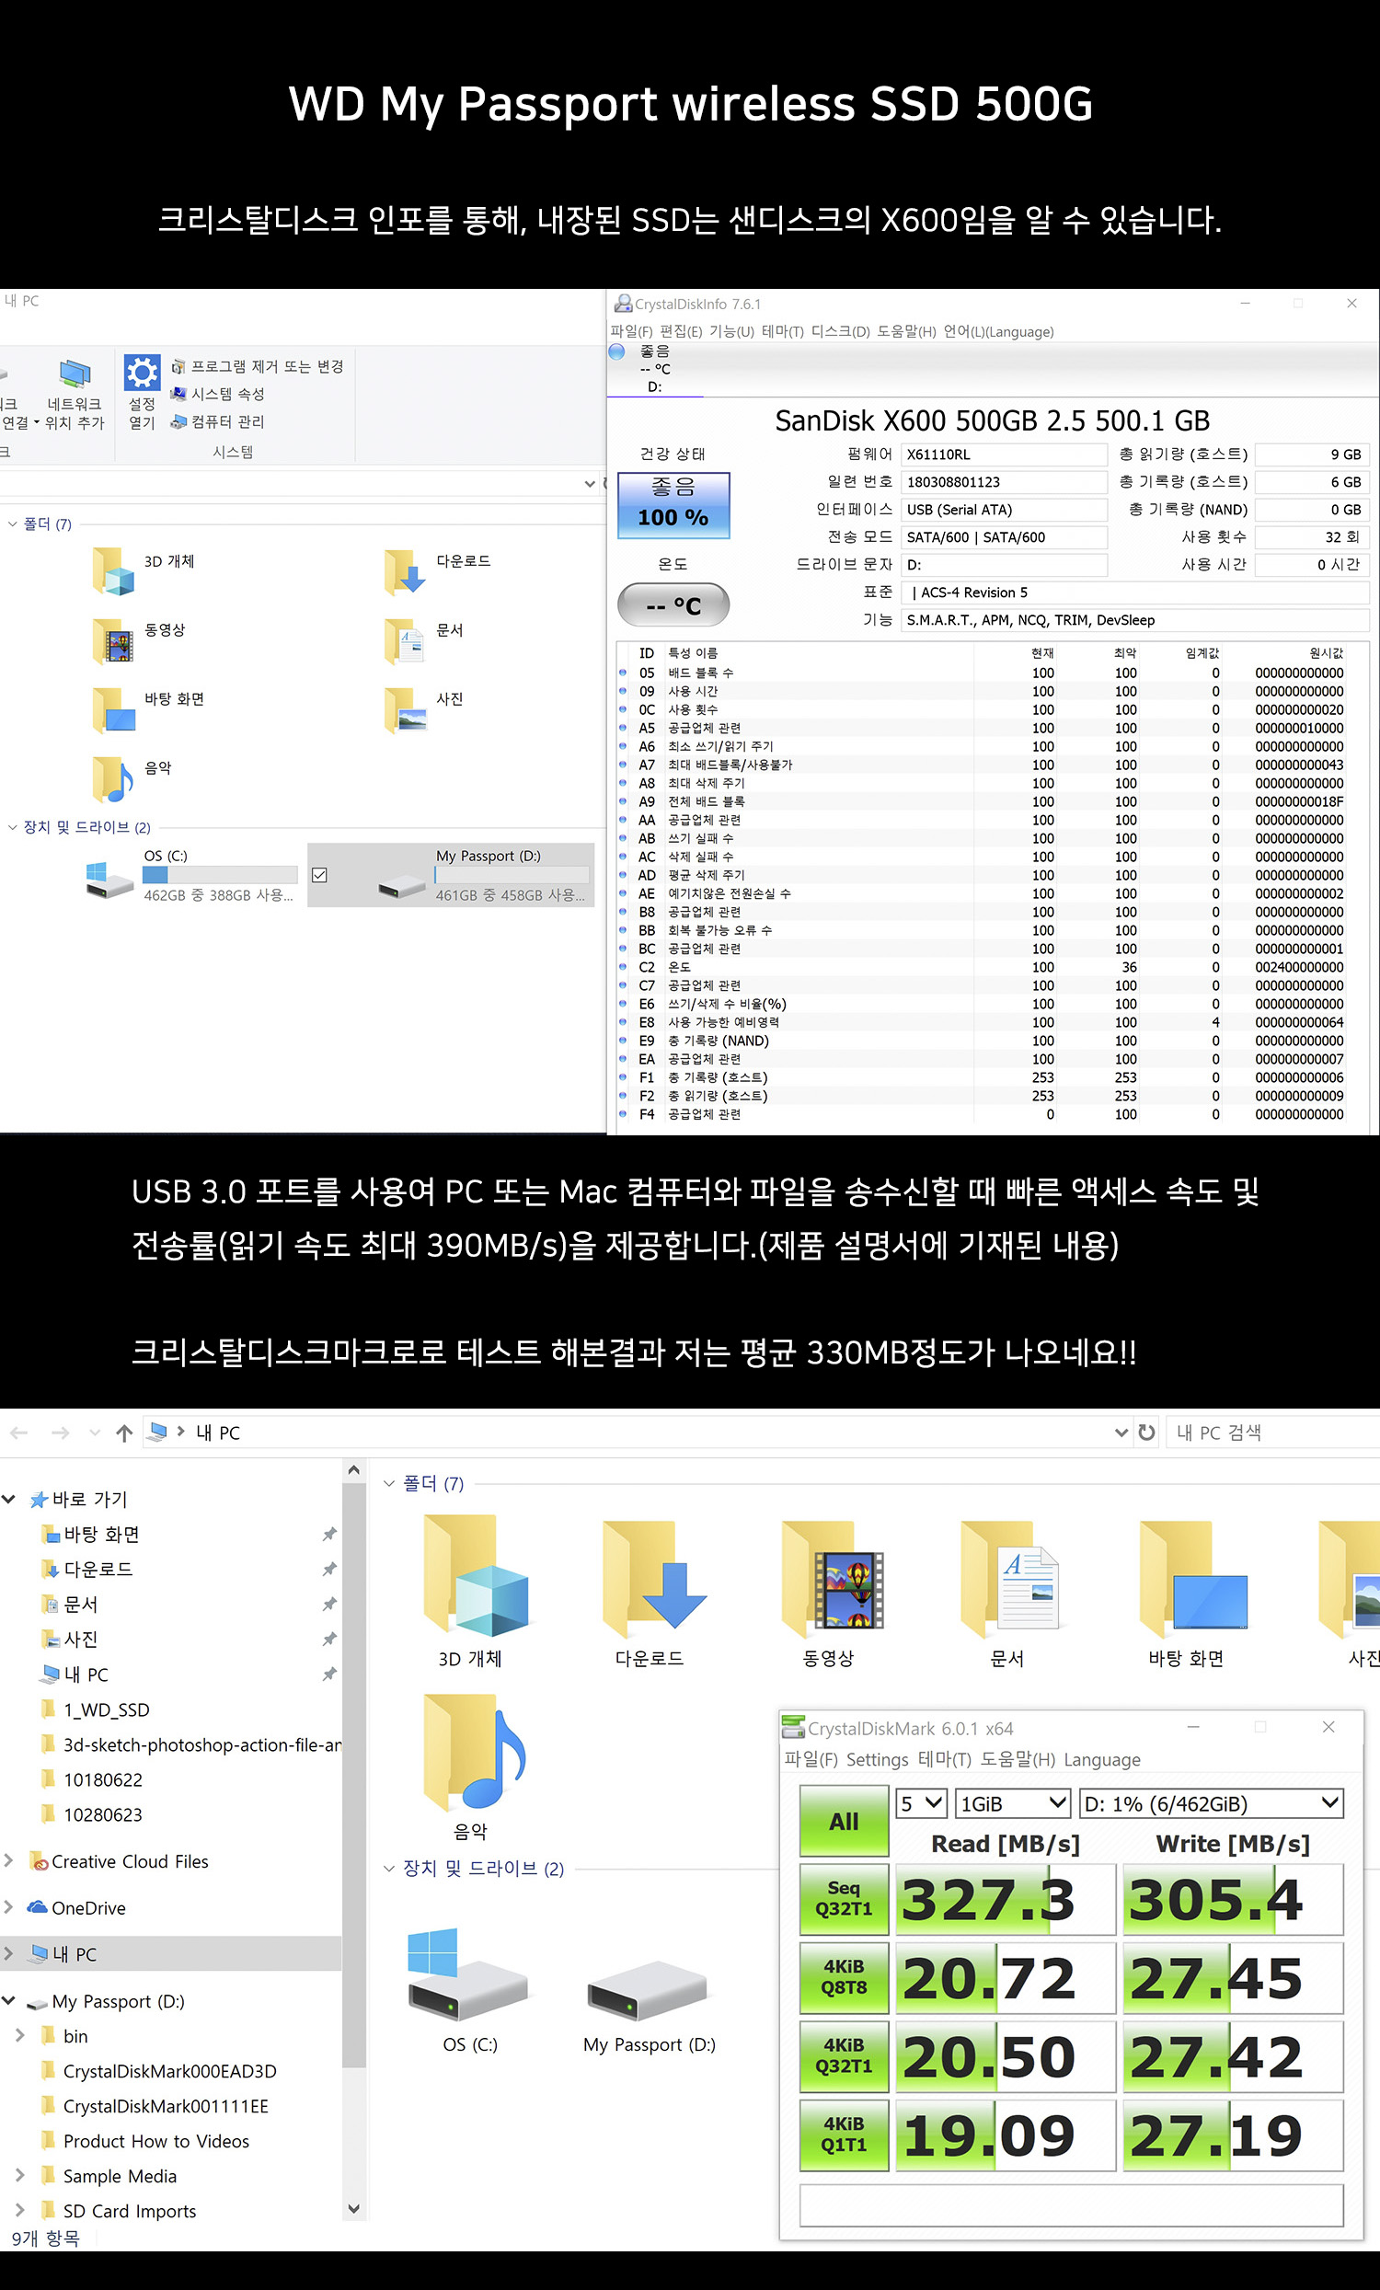Expand the Sample Media tree node

[x=20, y=2175]
